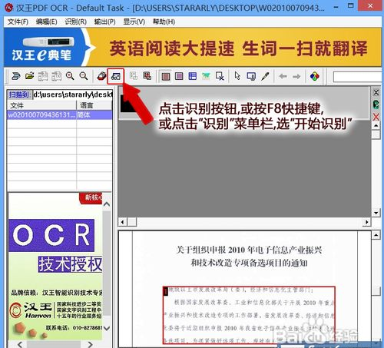Click the 语言 column header
This screenshot has width=384, height=348.
94,105
